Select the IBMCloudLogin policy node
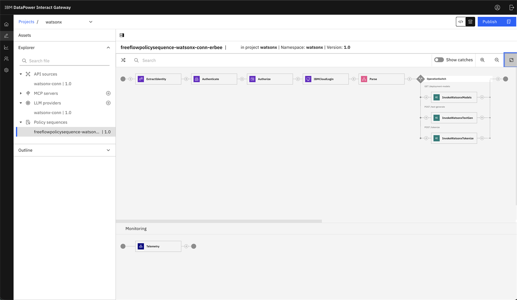517x300 pixels. 326,79
